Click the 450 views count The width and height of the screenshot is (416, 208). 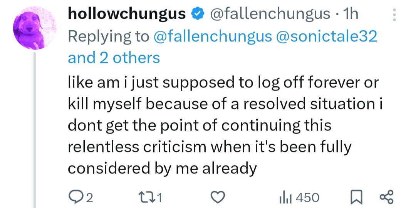coord(307,198)
